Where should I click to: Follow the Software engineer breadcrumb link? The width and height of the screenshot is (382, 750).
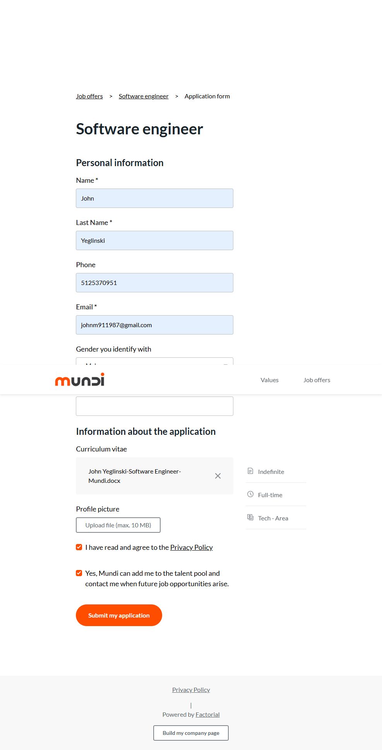pos(144,96)
